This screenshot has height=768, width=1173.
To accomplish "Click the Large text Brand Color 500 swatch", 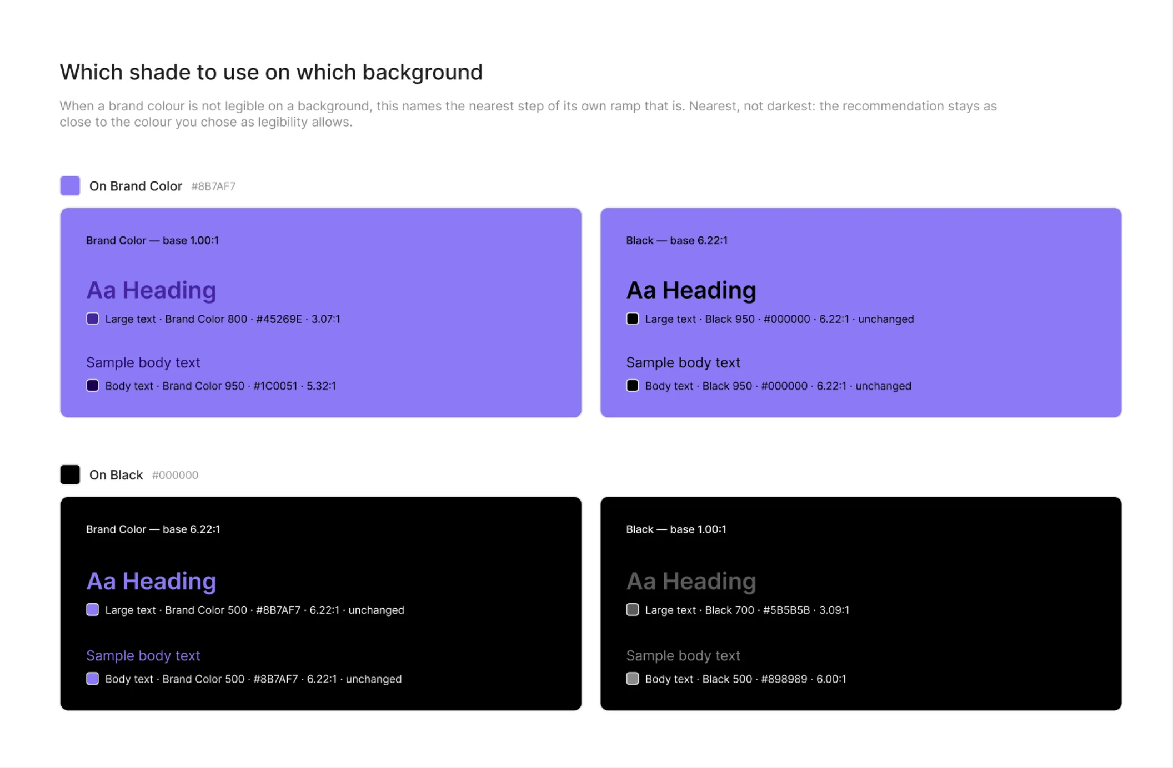I will click(x=93, y=610).
